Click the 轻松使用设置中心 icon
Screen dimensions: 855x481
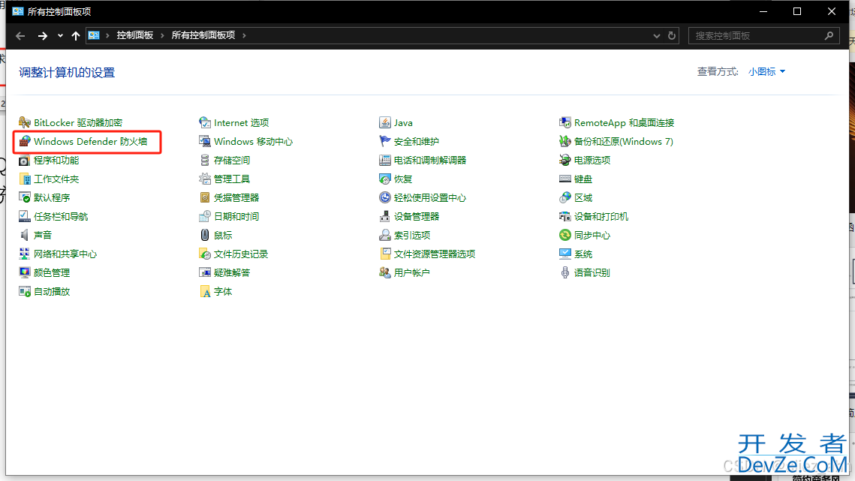point(385,197)
